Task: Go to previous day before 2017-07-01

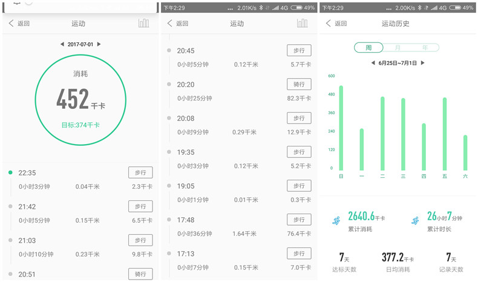Action: [x=61, y=44]
